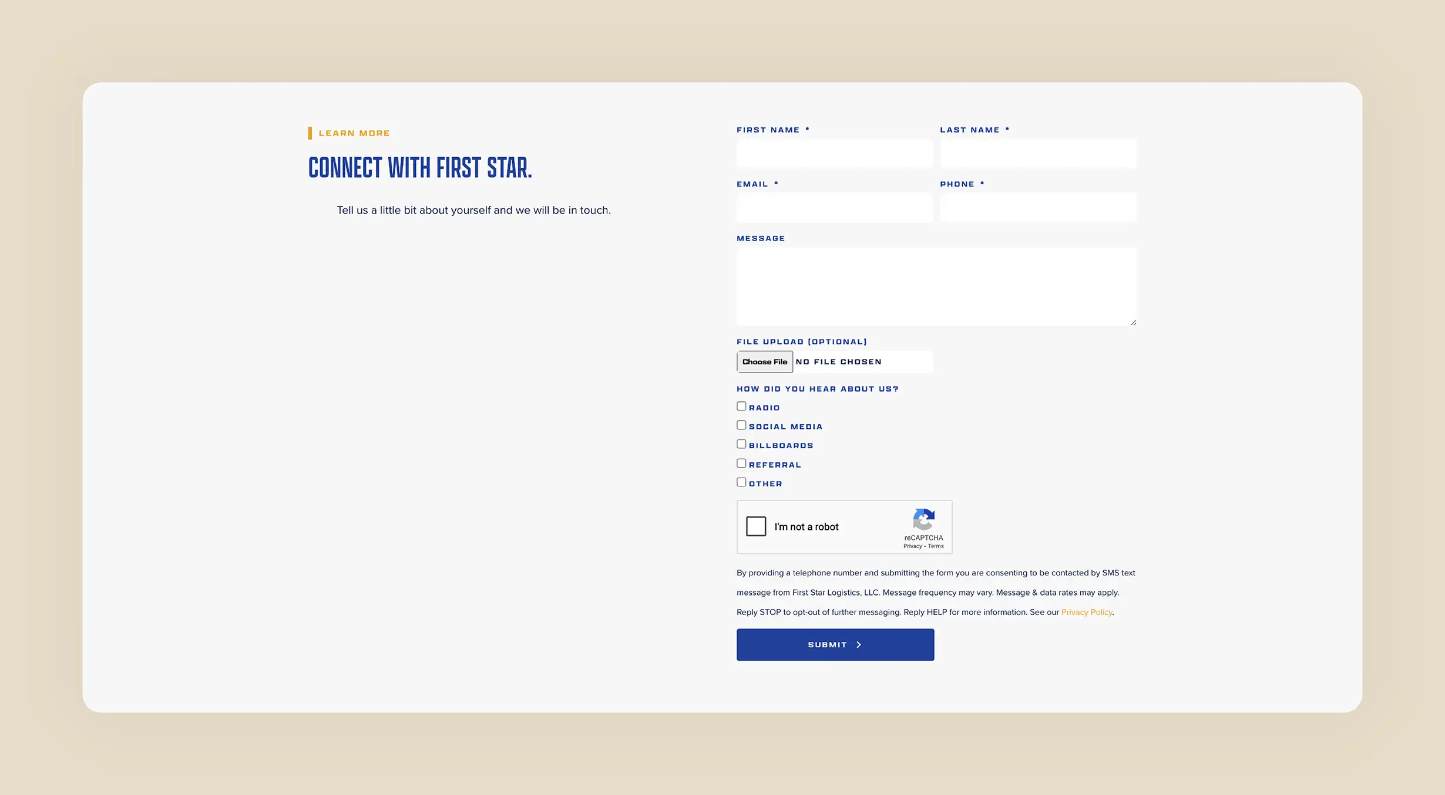Check the Radio checkbox
The image size is (1445, 795).
click(x=741, y=406)
